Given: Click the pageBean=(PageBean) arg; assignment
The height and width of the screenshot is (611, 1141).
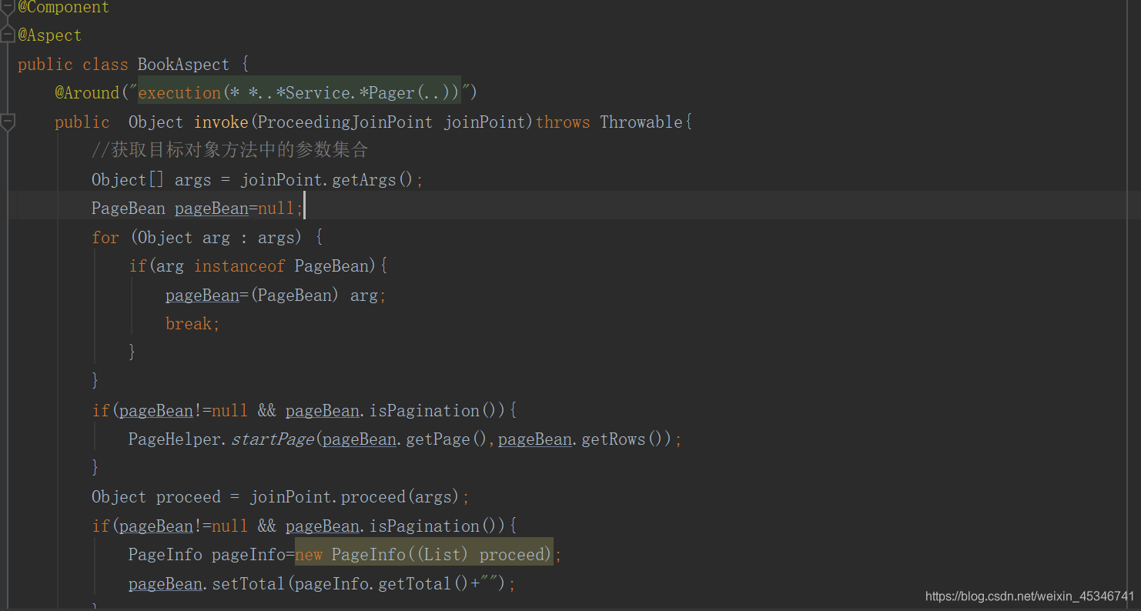Looking at the screenshot, I should (x=276, y=295).
